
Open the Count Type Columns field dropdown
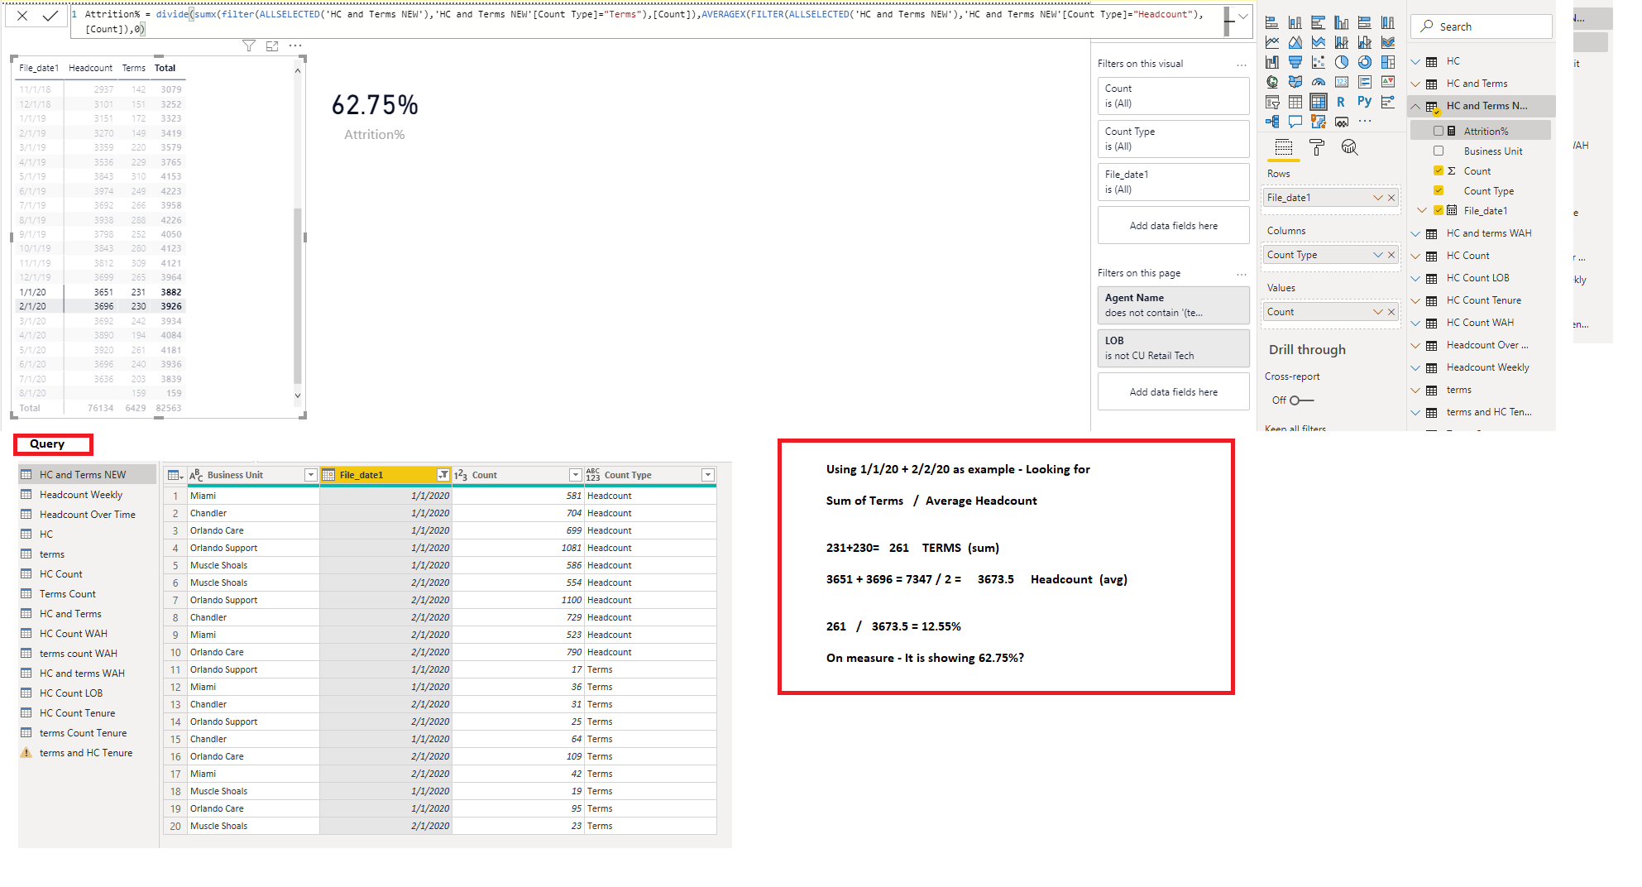pos(1377,255)
